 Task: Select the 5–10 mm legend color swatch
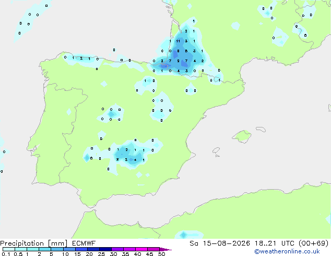point(57,249)
